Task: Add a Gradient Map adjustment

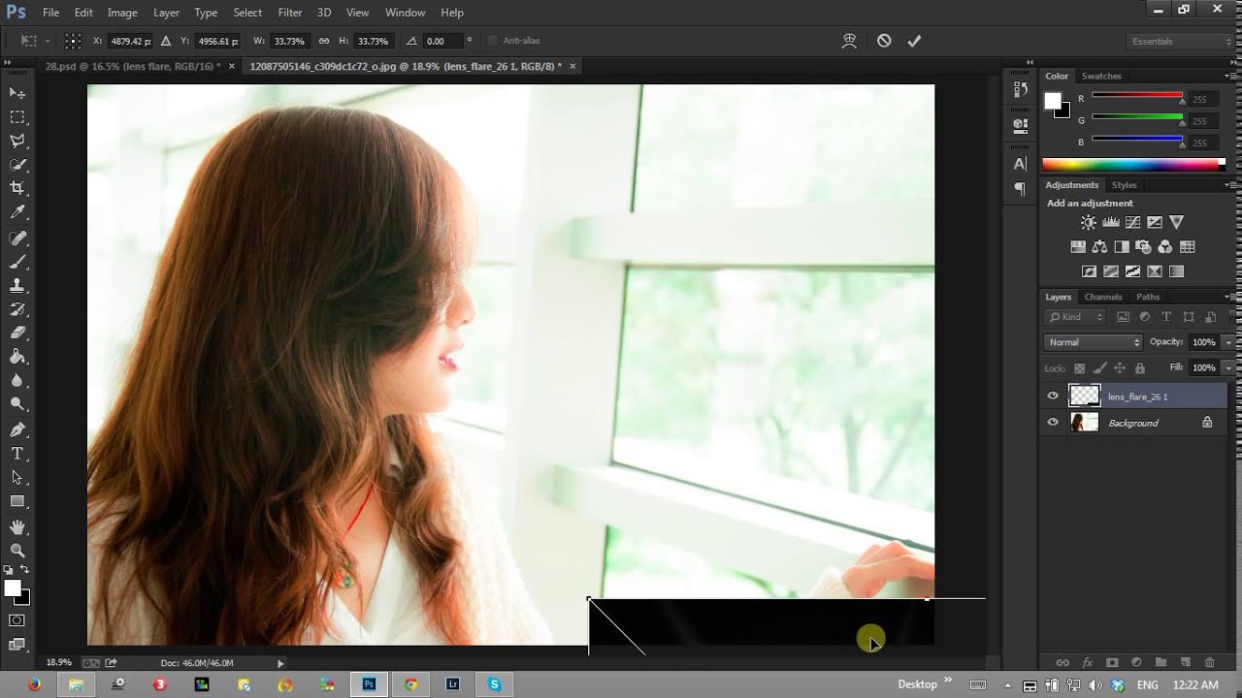Action: [1177, 272]
